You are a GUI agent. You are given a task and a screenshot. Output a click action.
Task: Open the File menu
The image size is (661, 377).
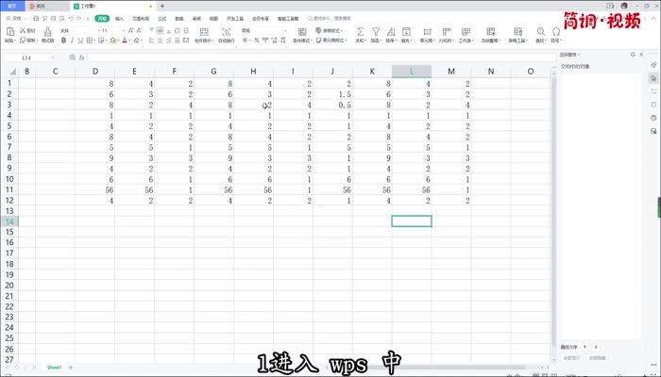[14, 19]
